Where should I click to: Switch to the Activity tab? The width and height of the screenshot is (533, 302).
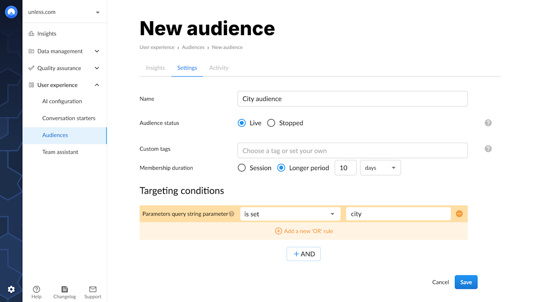[x=219, y=68]
